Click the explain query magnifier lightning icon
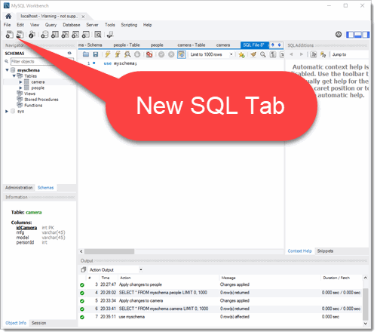This screenshot has height=335, width=377. pyautogui.click(x=127, y=54)
